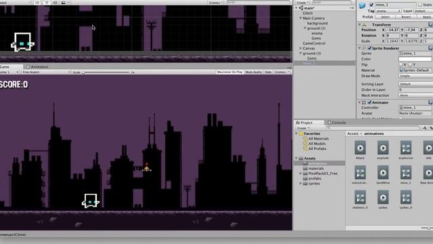Screen dimensions: 433x244
Task: Select explode animation clip
Action: pyautogui.click(x=383, y=150)
